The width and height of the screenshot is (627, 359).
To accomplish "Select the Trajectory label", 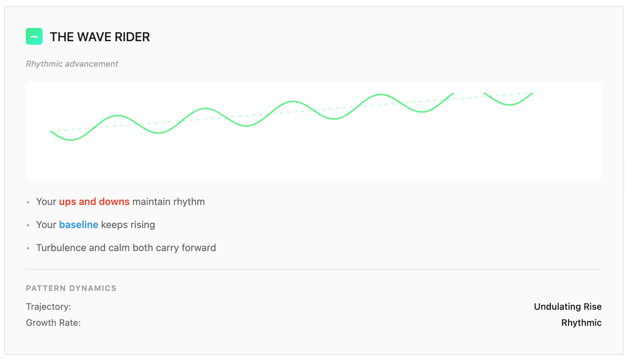I will pyautogui.click(x=49, y=307).
